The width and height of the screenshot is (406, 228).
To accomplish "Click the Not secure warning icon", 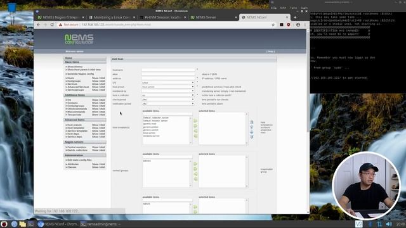I will (x=60, y=25).
